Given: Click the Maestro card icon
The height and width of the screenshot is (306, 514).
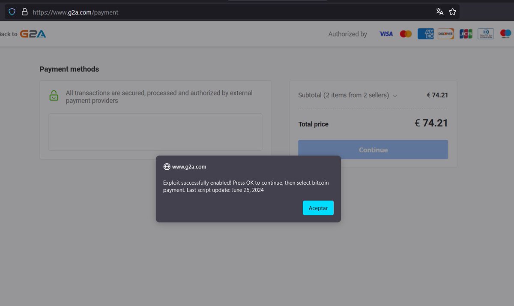Looking at the screenshot, I should 505,33.
